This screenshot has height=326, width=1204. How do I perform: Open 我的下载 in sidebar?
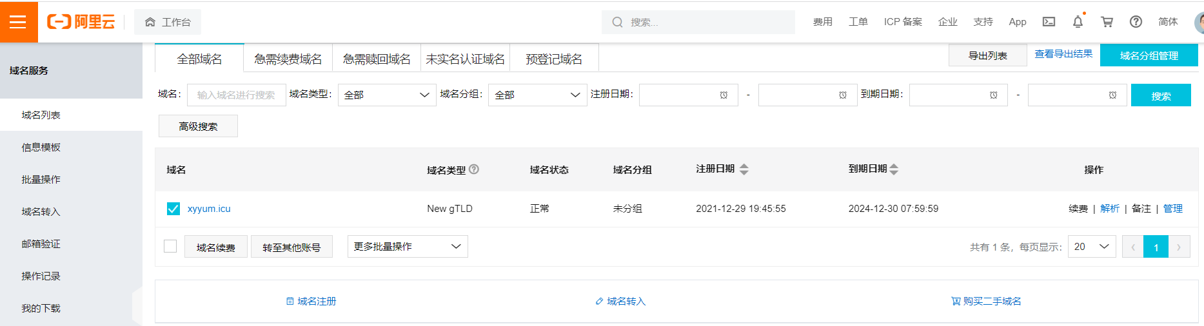[71, 308]
